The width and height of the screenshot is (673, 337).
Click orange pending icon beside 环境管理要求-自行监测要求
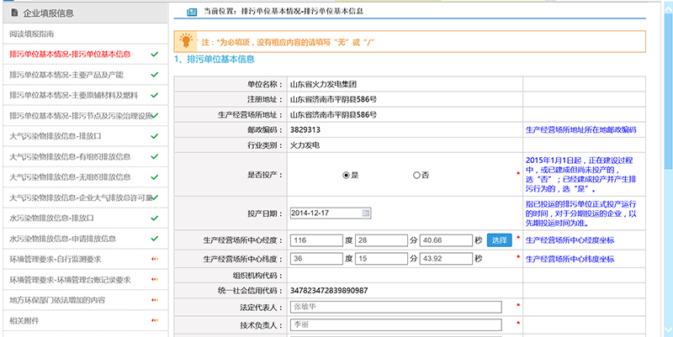point(154,259)
